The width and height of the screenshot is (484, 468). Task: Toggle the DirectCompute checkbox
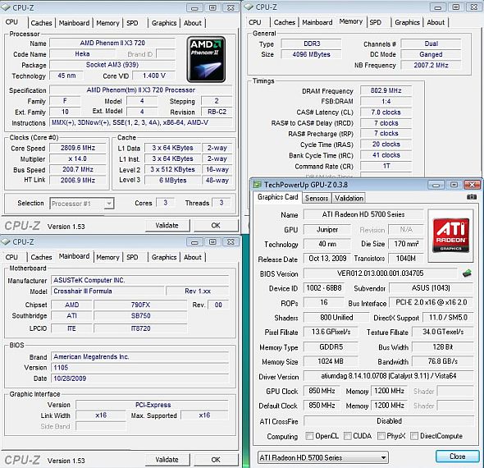pyautogui.click(x=414, y=436)
